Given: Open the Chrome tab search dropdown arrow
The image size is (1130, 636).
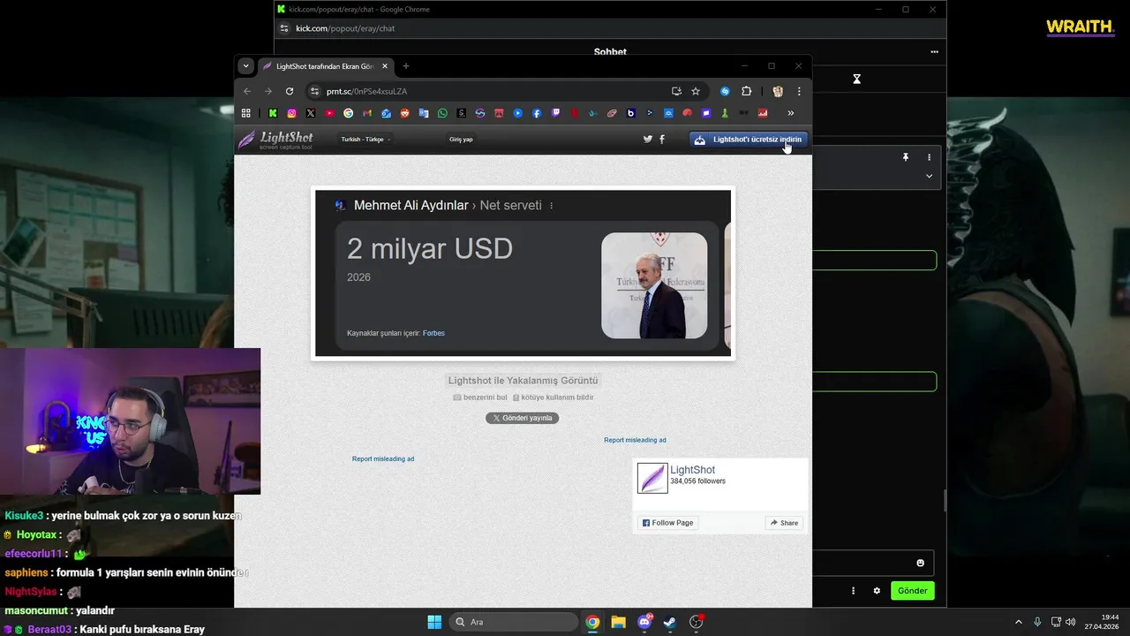Looking at the screenshot, I should tap(246, 66).
